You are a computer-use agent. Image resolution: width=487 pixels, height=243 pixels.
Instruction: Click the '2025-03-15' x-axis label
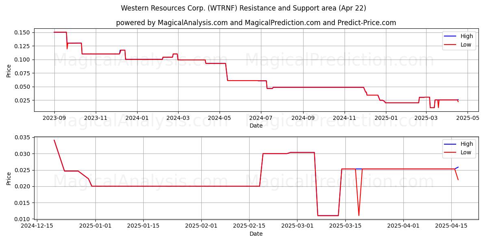345,226
